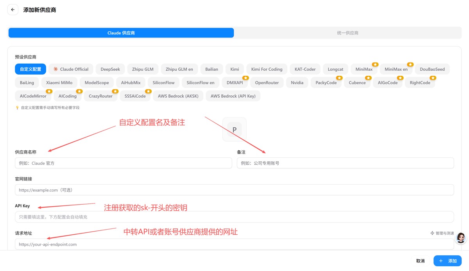Switch to 统一供应商 tab
This screenshot has width=469, height=271.
pos(347,33)
